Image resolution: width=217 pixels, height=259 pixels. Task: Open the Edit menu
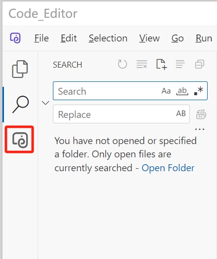pyautogui.click(x=69, y=38)
